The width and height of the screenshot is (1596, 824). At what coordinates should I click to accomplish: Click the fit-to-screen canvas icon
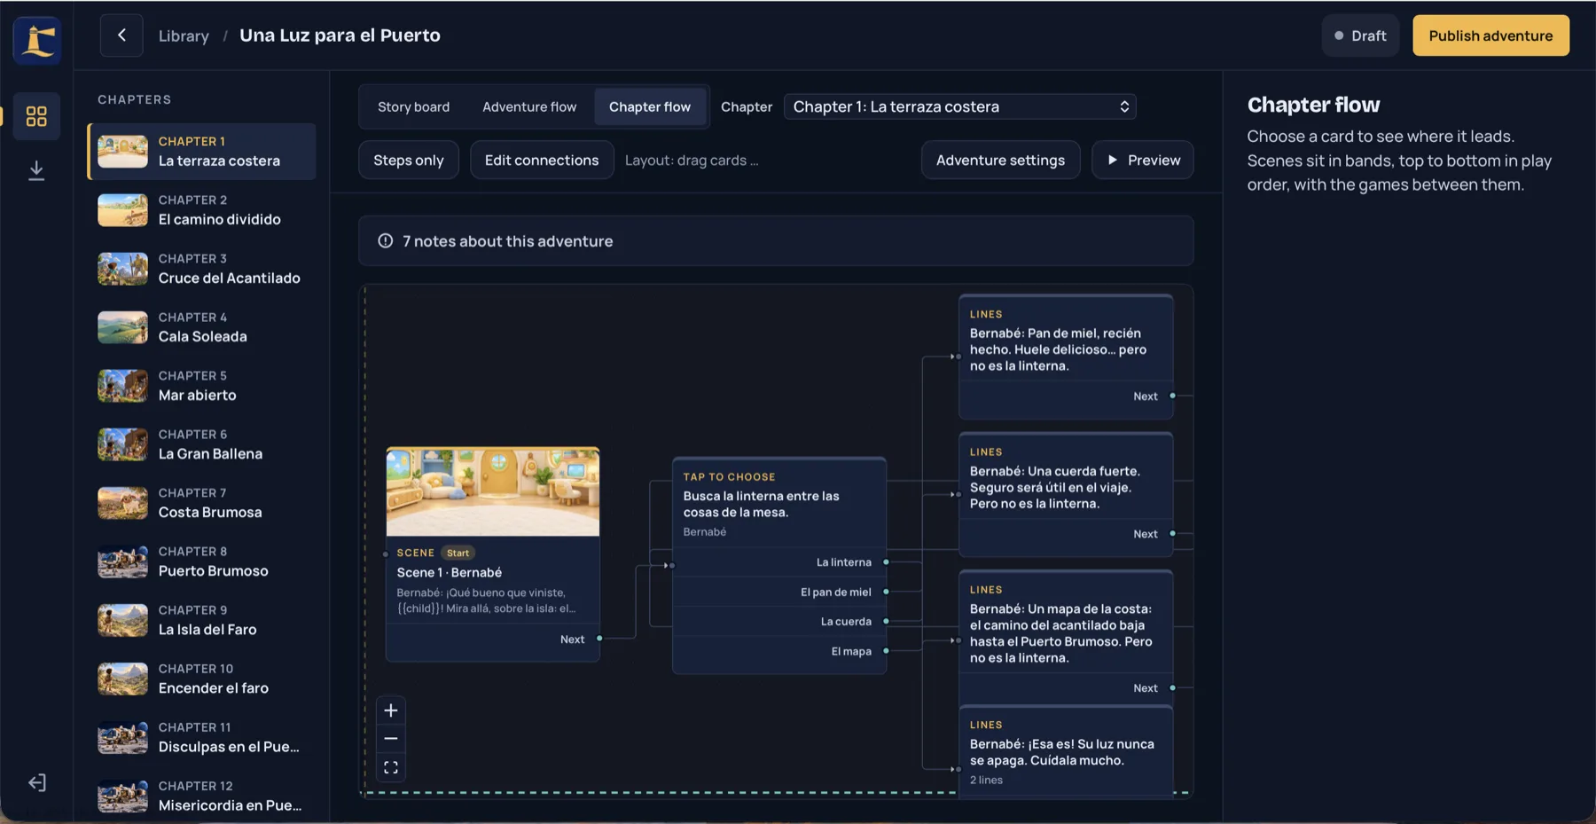coord(390,767)
